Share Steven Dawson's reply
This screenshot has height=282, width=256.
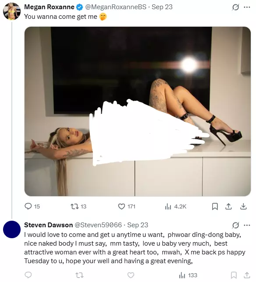(247, 275)
